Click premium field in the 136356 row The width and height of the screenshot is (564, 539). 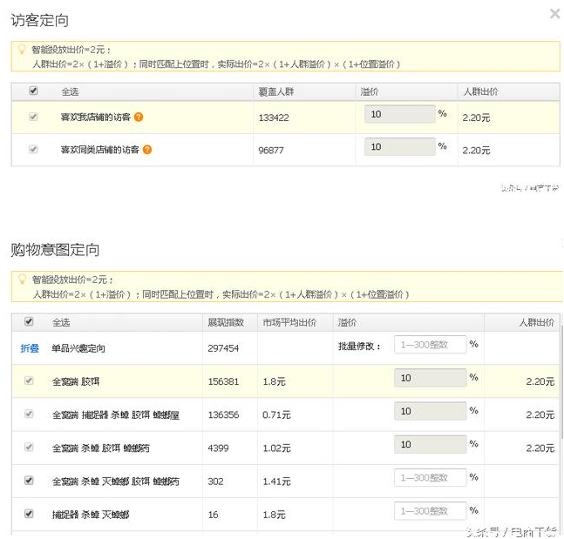click(431, 411)
